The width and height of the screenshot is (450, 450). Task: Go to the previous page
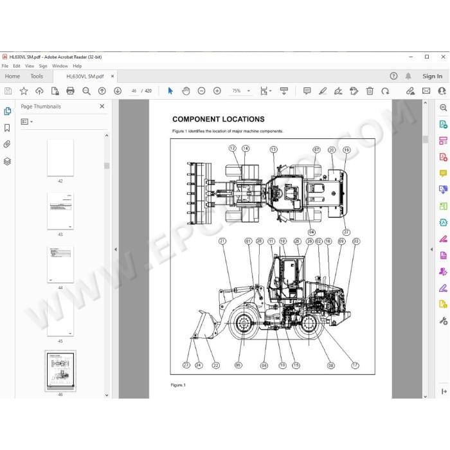pos(102,91)
